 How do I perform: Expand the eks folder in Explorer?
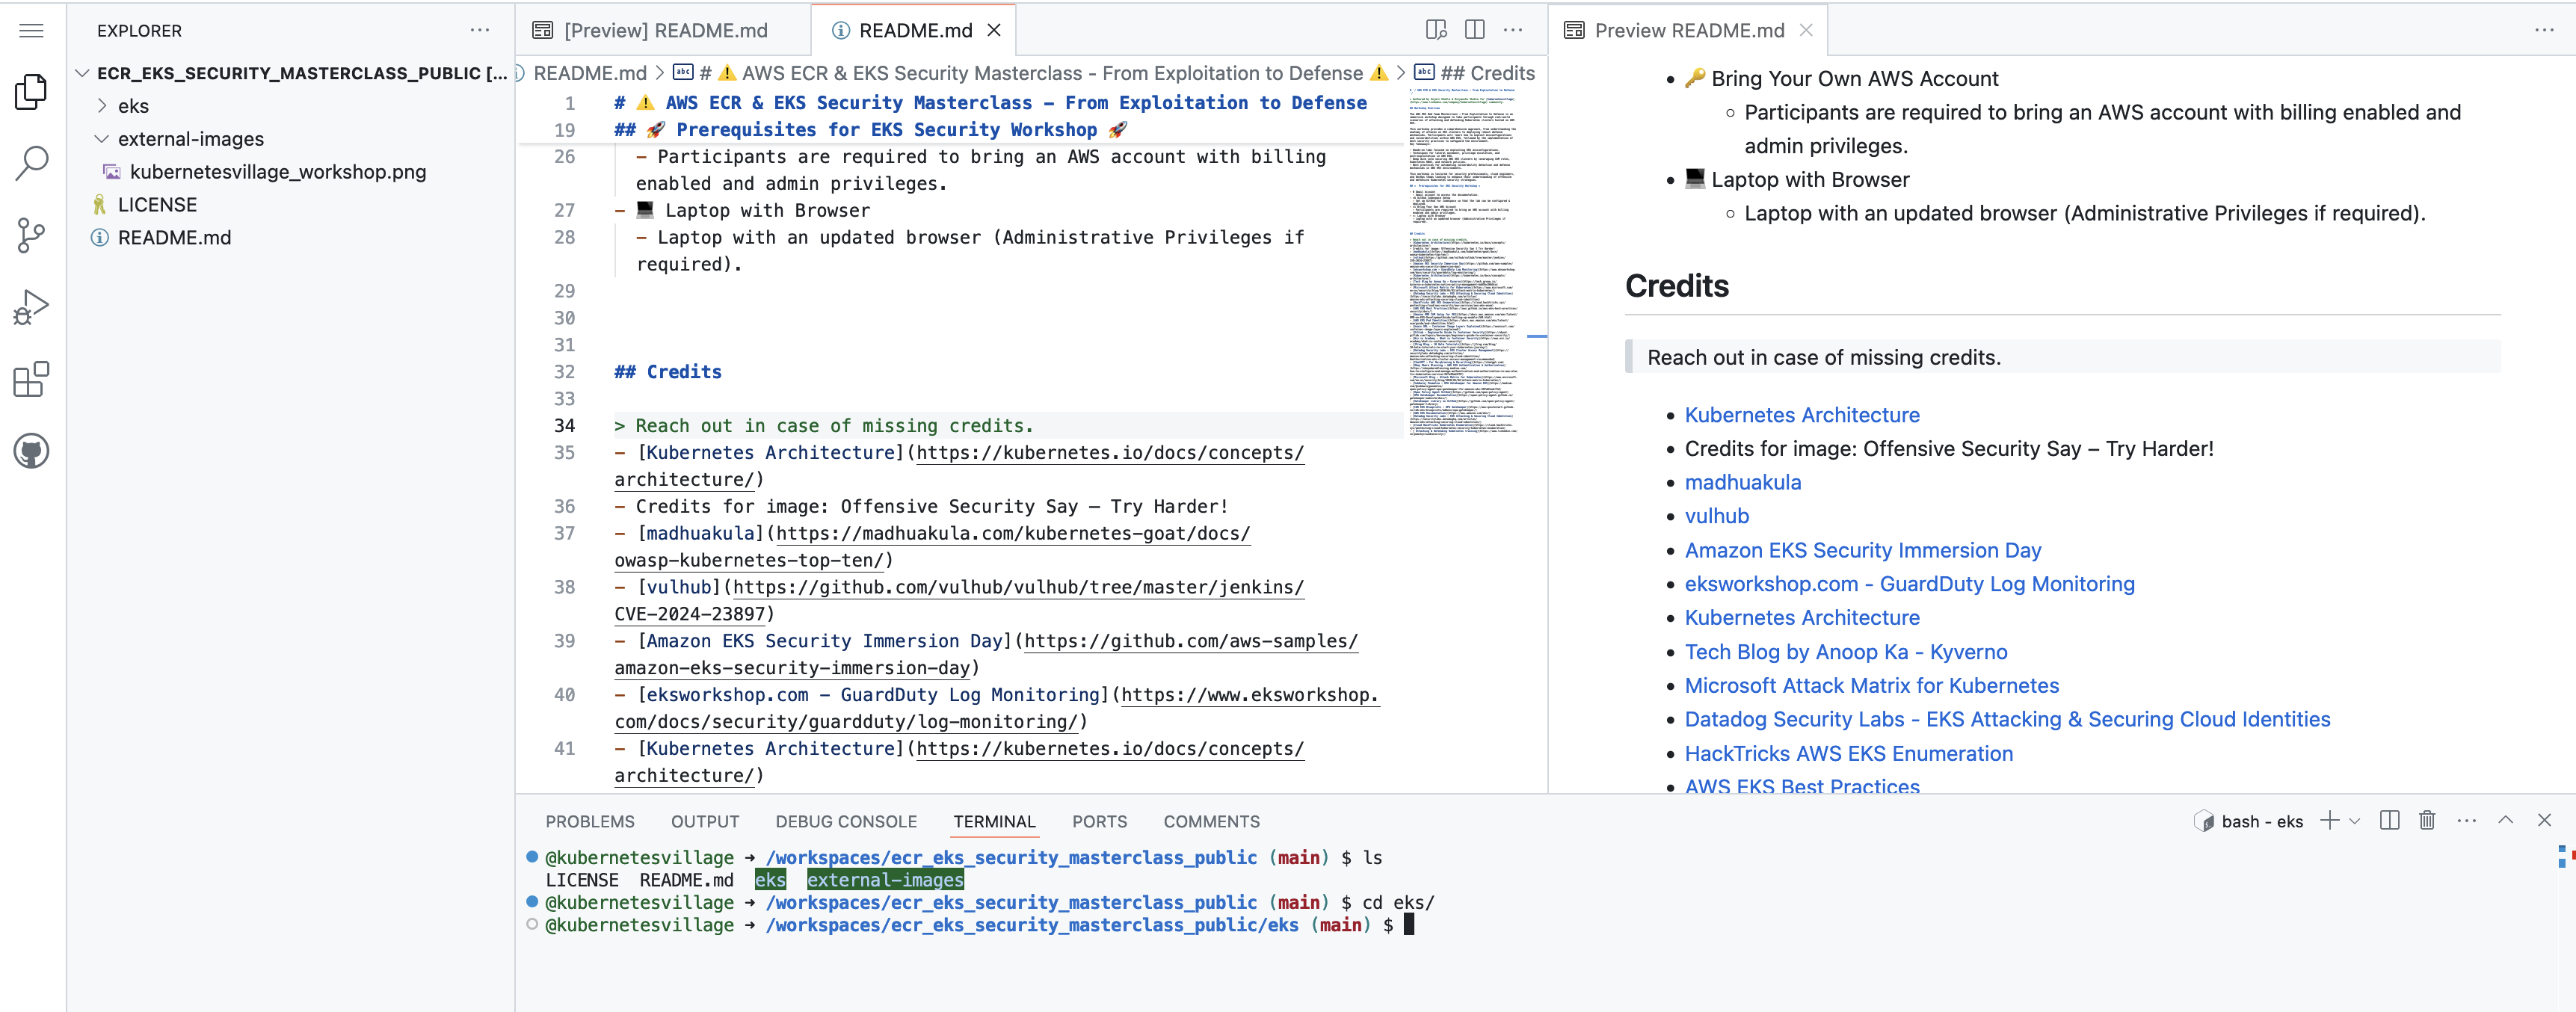pyautogui.click(x=133, y=106)
